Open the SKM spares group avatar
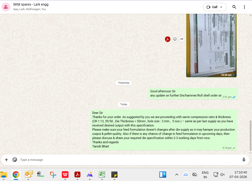The height and width of the screenshot is (181, 252). tap(6, 7)
